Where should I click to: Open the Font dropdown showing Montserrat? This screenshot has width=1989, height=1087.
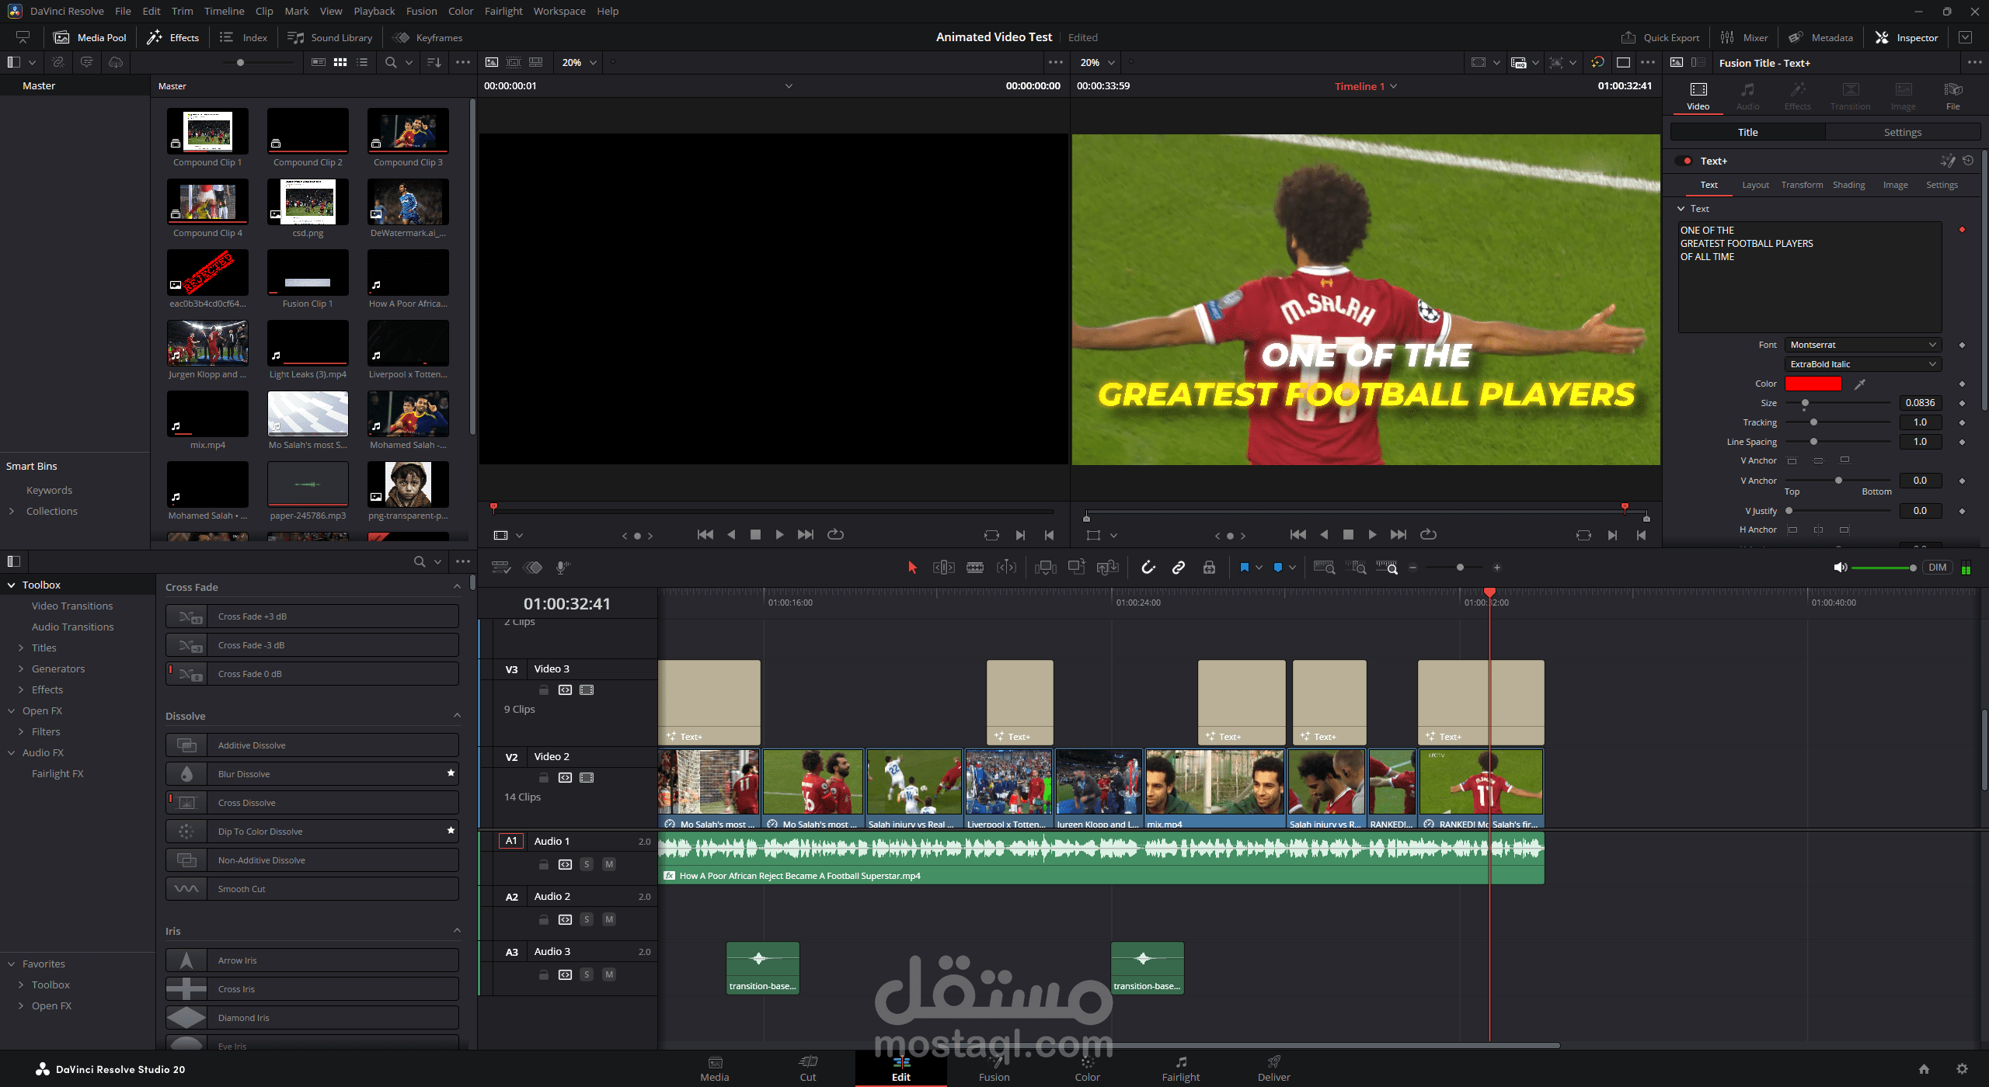(x=1862, y=345)
